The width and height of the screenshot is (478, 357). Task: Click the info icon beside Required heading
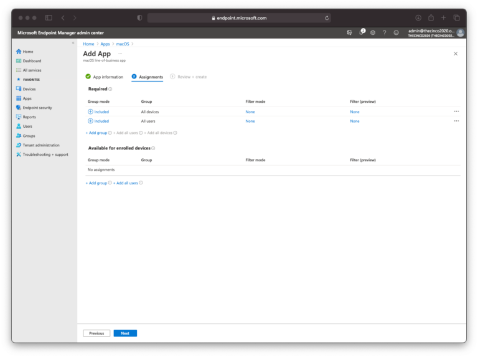pos(110,89)
